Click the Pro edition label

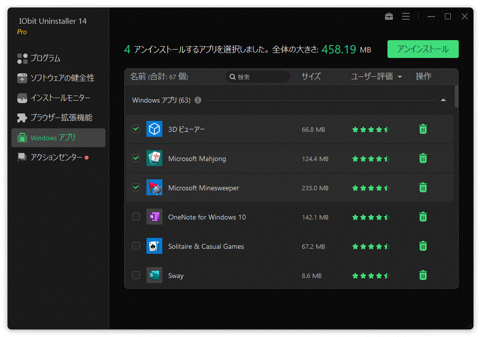click(x=22, y=32)
